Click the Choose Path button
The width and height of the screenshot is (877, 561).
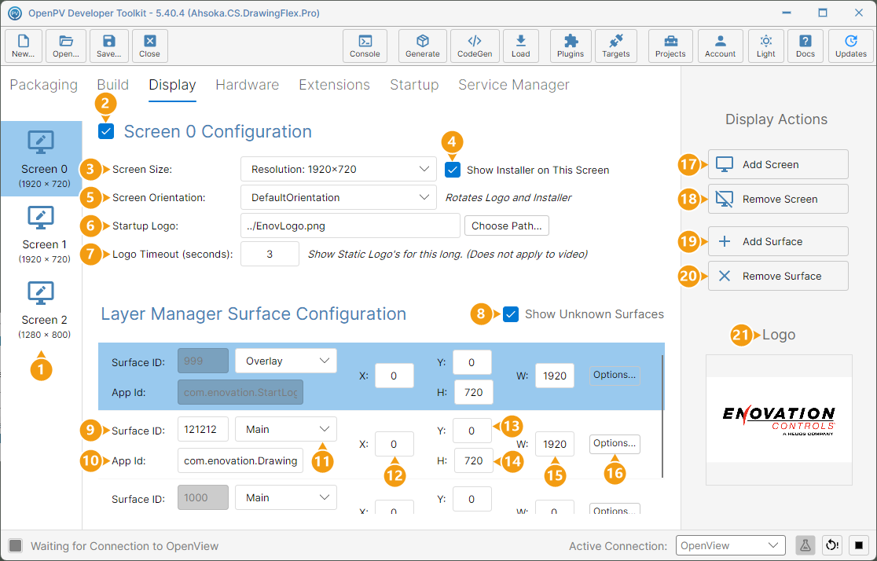pyautogui.click(x=507, y=226)
